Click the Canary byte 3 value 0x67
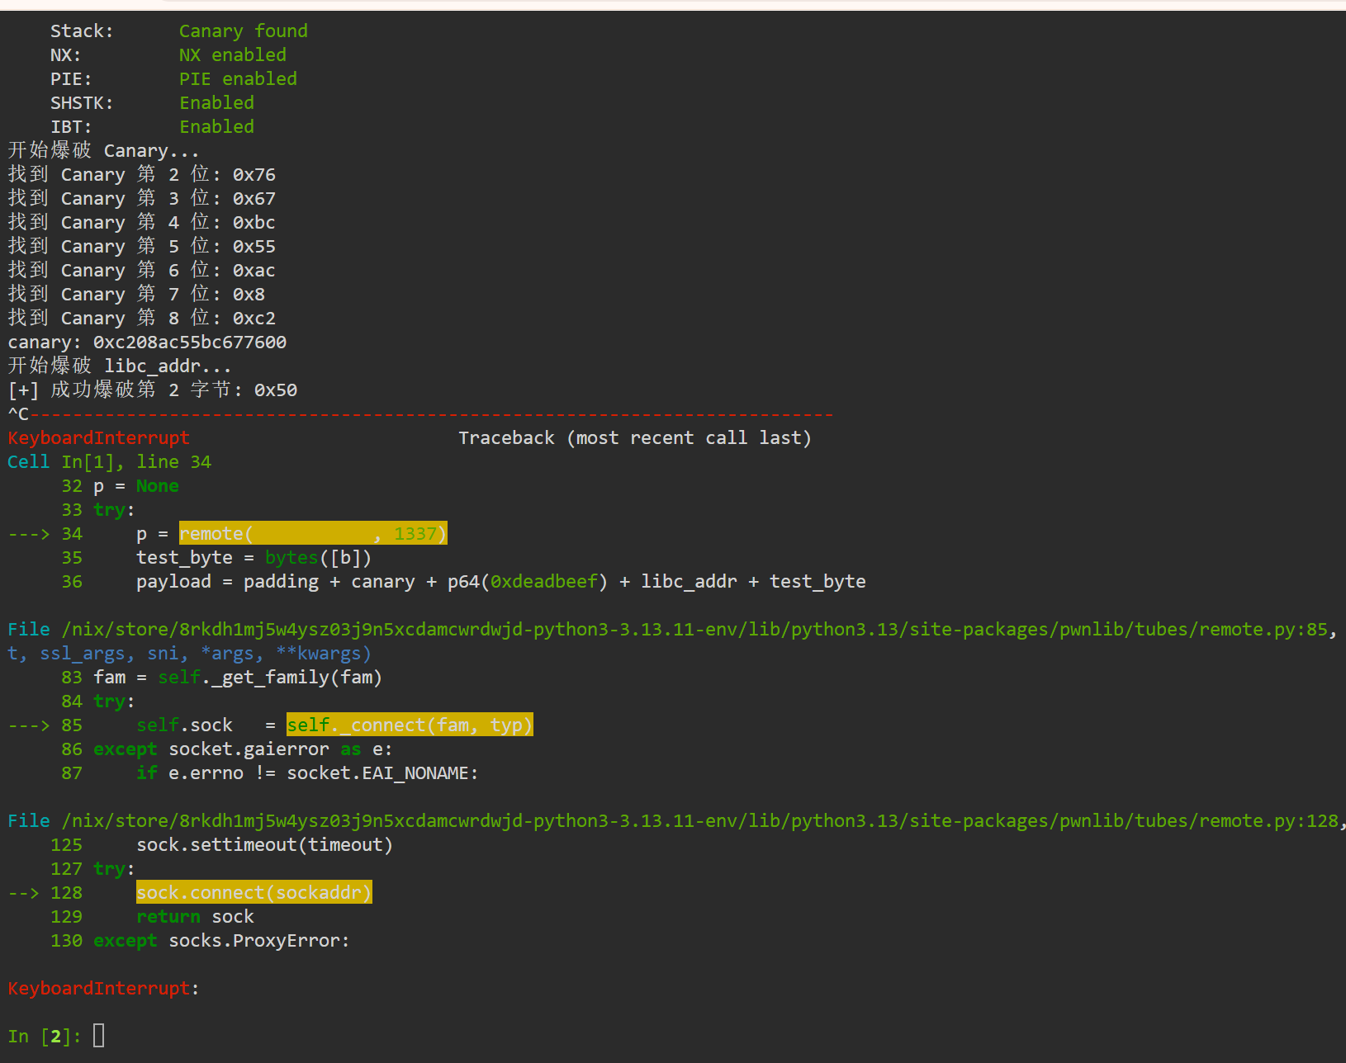Viewport: 1346px width, 1063px height. 254,199
